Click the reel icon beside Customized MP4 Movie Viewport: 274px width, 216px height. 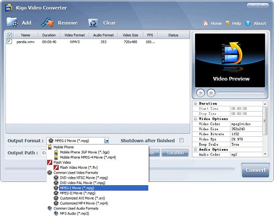point(56,203)
